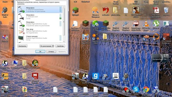Open the Google Chrome shortcut
Image resolution: width=172 pixels, height=97 pixels.
pyautogui.click(x=146, y=92)
